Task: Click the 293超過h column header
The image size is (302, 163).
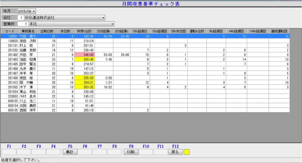Action: click(x=104, y=31)
